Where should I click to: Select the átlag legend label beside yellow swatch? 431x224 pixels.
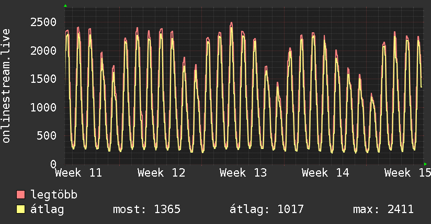(x=48, y=209)
